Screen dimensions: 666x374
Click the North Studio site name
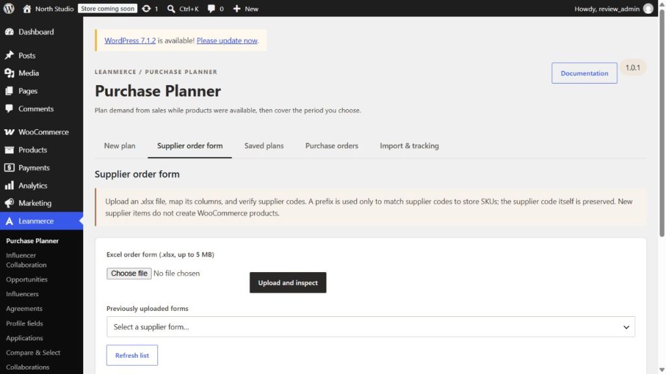point(55,8)
